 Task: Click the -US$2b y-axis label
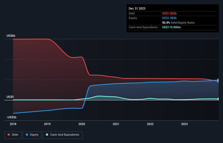(11, 117)
